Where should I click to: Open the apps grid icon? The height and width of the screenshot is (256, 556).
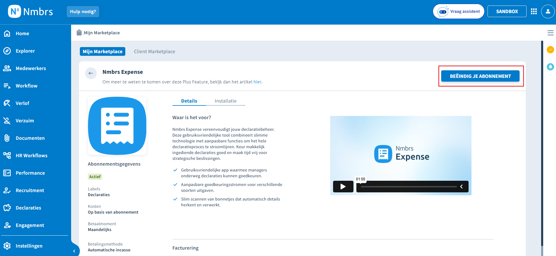pos(534,11)
